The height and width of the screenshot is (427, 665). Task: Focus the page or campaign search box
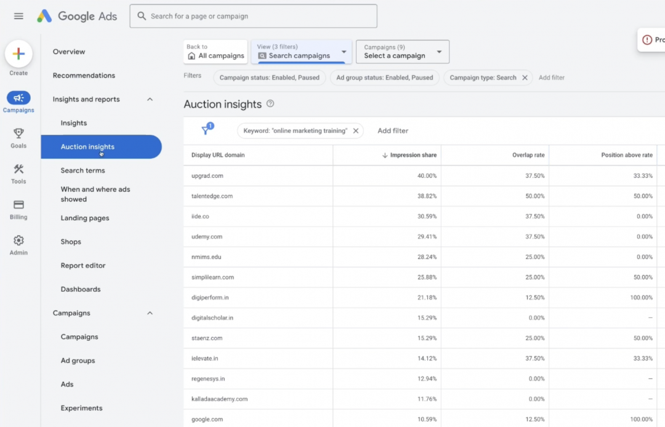[253, 16]
